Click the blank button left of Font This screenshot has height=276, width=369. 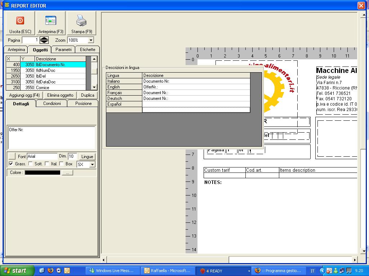(x=12, y=156)
